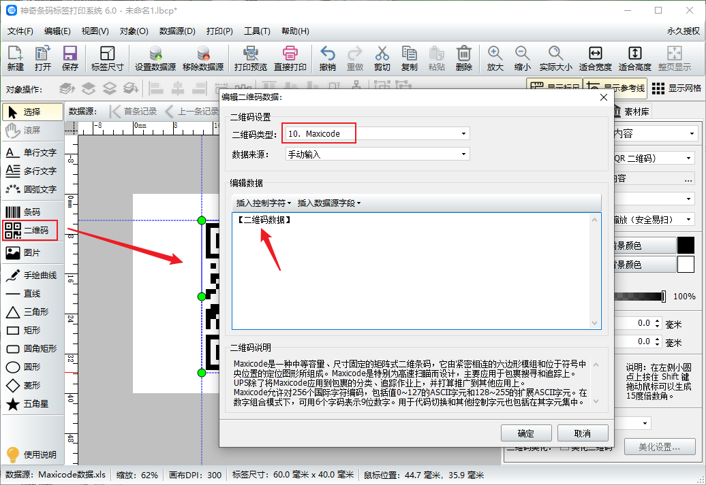Reset view with 实际大小

pos(555,58)
